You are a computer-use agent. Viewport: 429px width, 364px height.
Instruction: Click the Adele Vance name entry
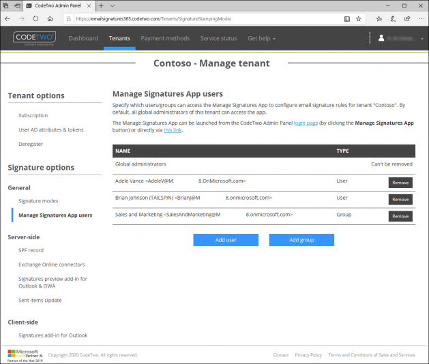[180, 181]
